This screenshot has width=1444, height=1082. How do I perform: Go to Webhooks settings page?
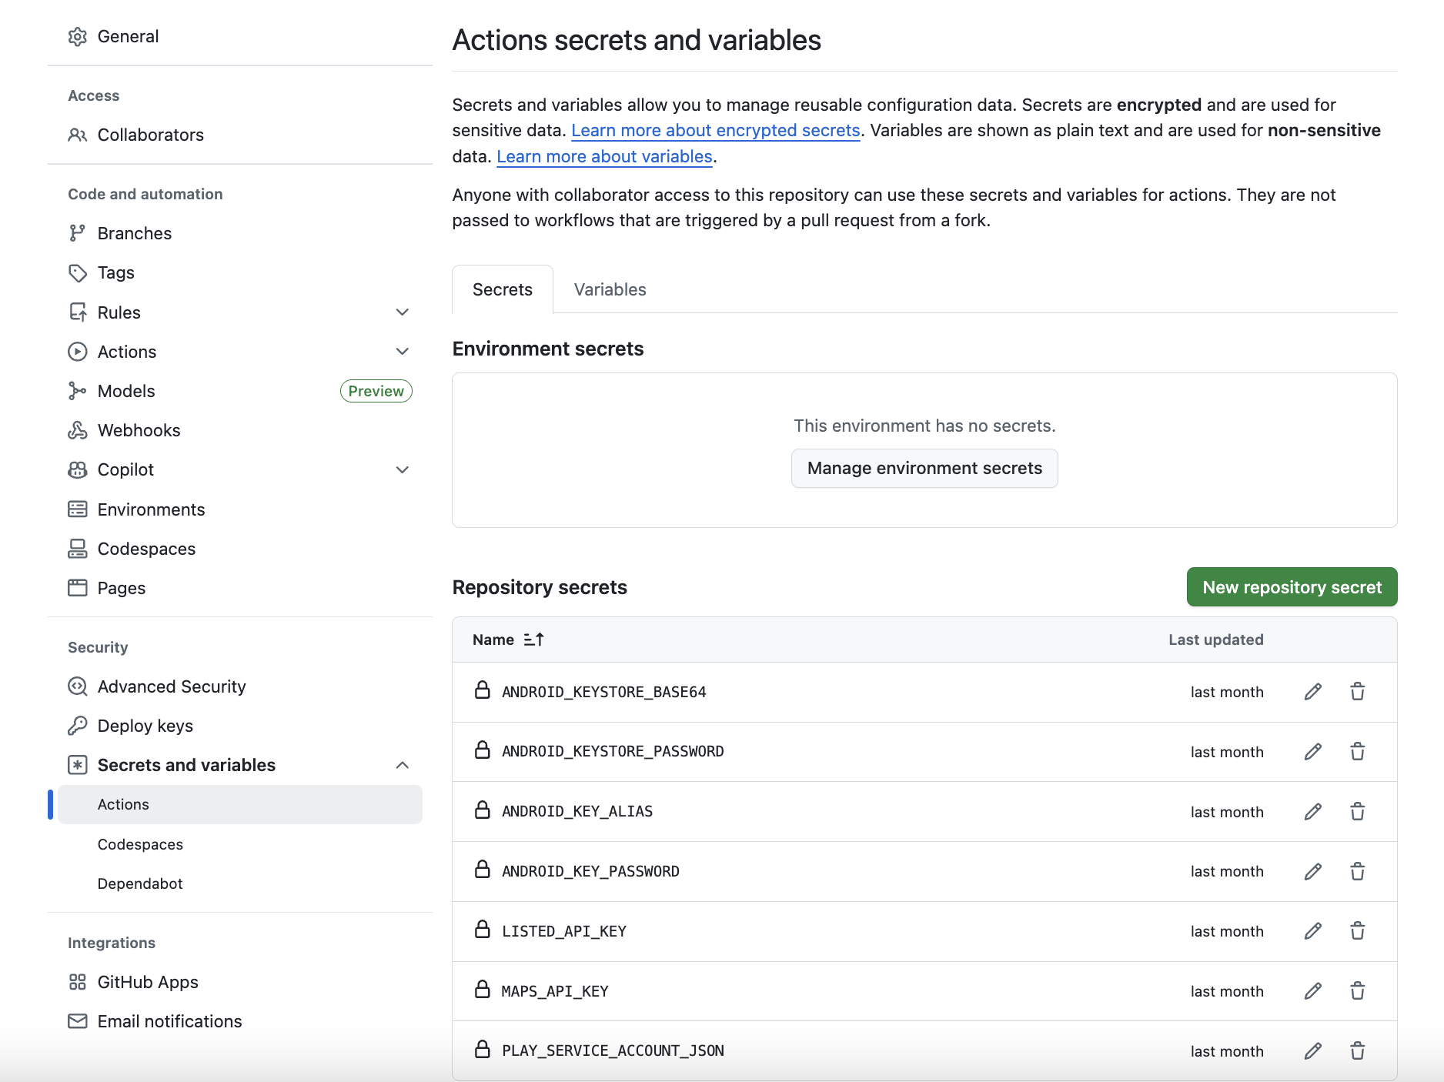click(139, 431)
